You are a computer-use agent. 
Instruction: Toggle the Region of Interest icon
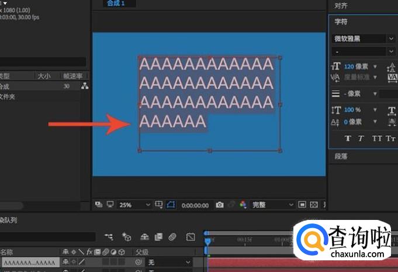click(302, 205)
